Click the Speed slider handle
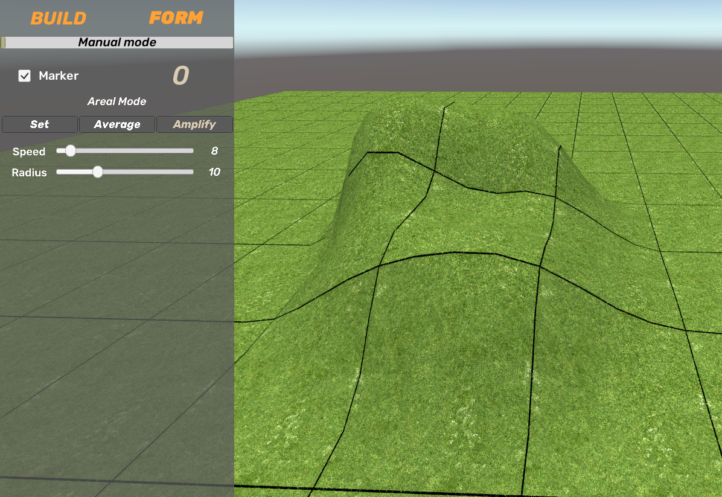Screen dimensions: 722x497 point(71,150)
